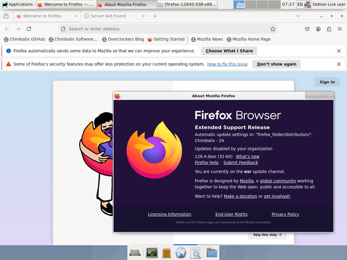Open Mozilla News bookmark
The image size is (347, 260).
pos(207,39)
